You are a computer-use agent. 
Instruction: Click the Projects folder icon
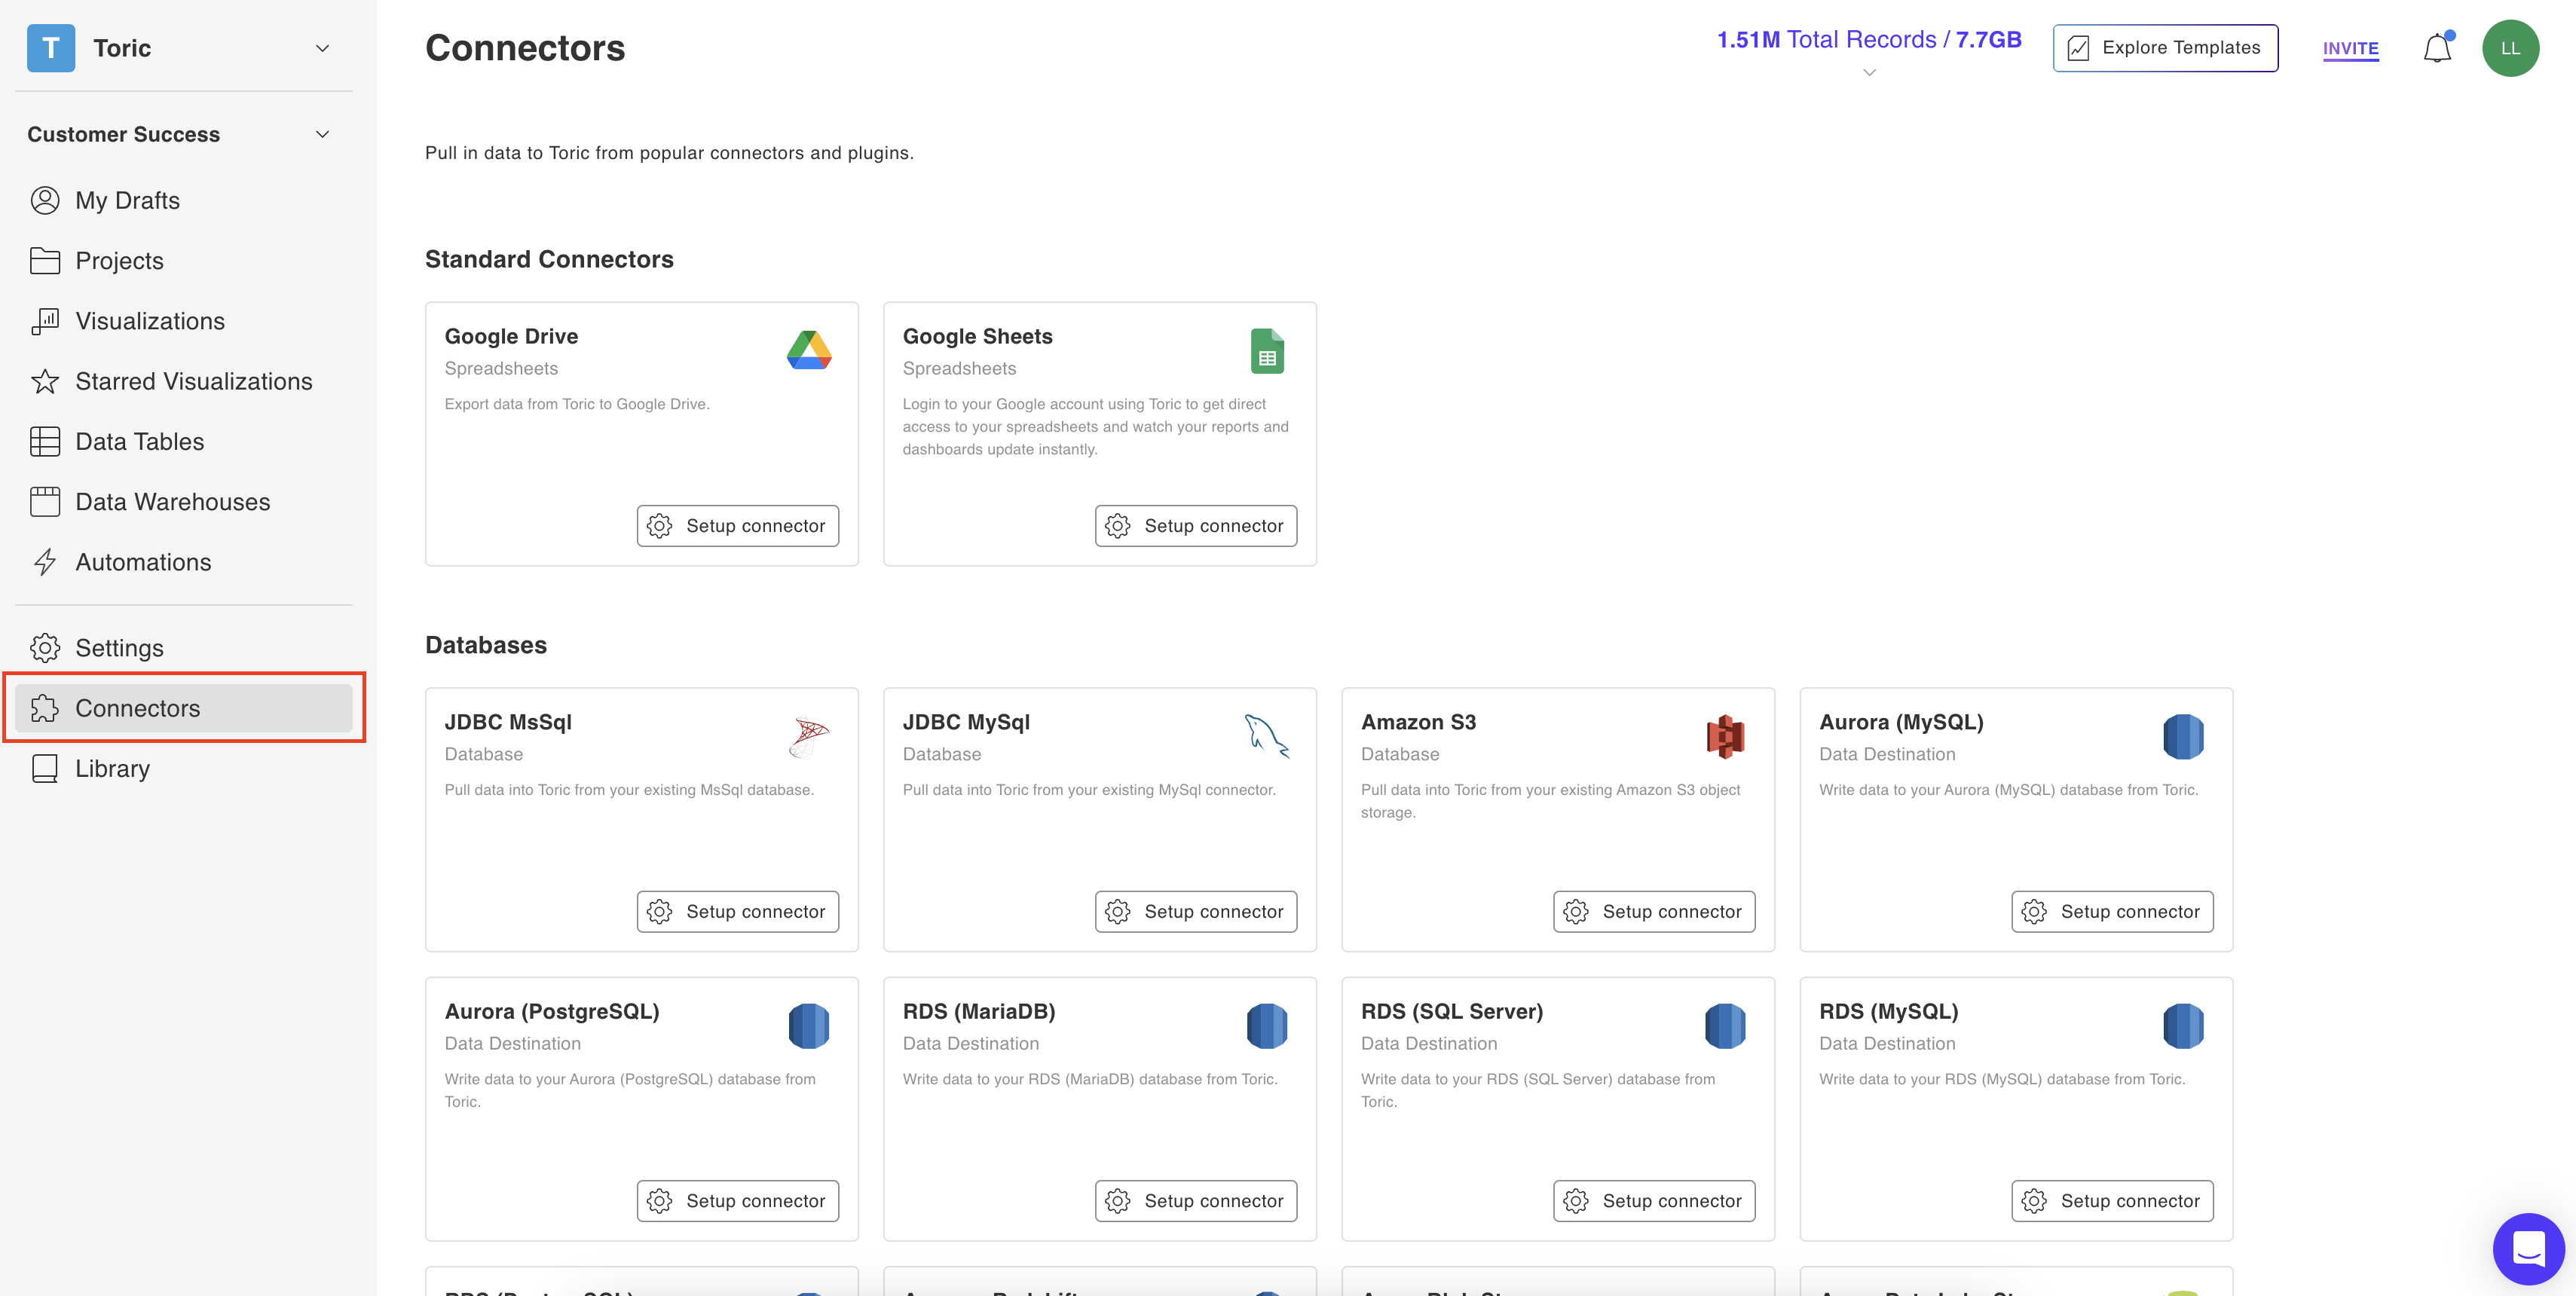coord(45,260)
